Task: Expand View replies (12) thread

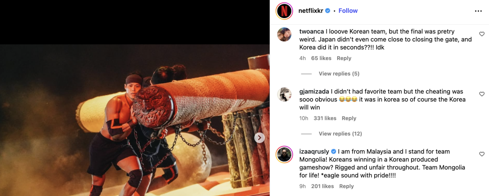Action: (340, 134)
